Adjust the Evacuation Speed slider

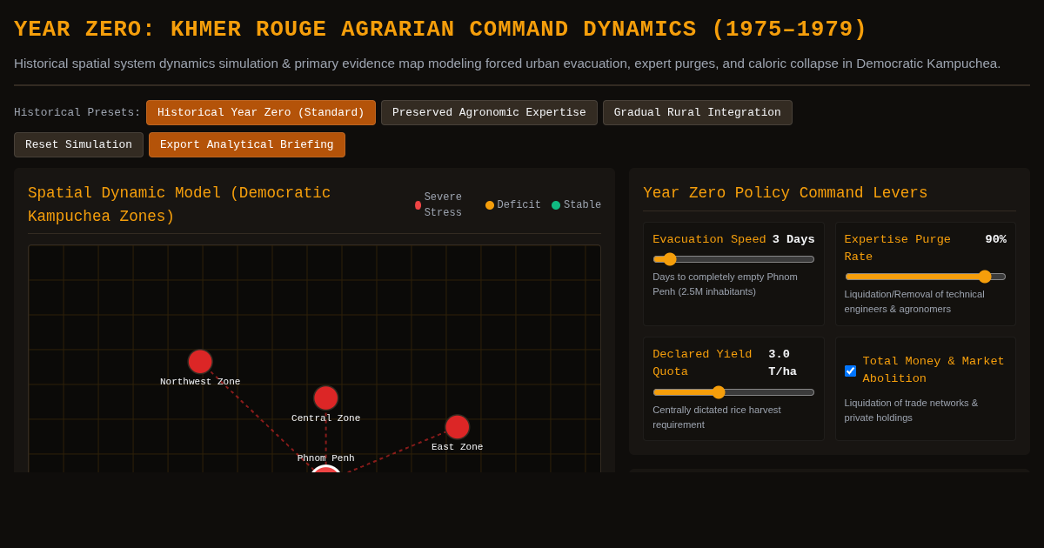(x=733, y=259)
